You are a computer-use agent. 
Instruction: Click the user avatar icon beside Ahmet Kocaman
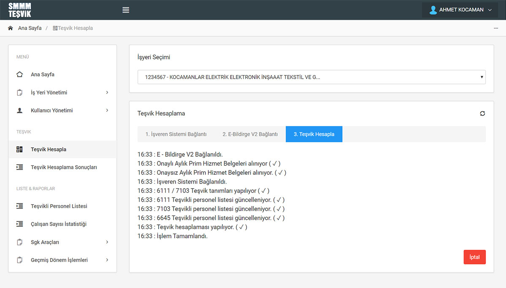coord(433,10)
